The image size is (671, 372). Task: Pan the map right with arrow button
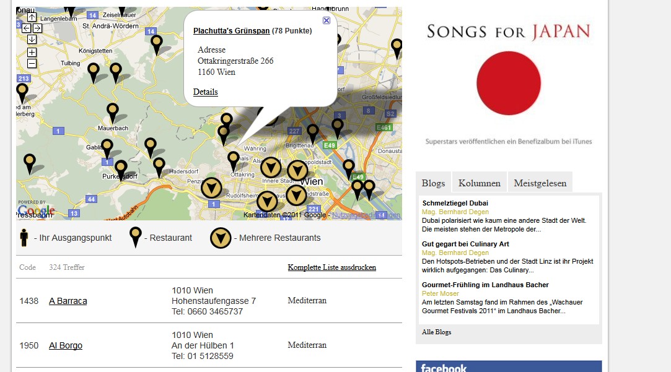pos(37,28)
